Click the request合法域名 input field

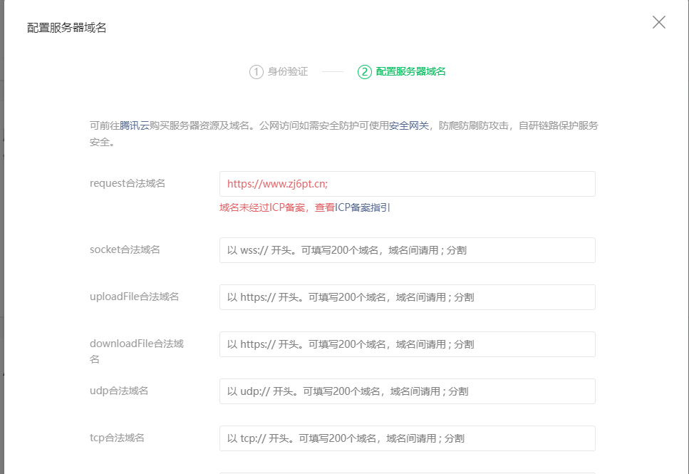(408, 184)
